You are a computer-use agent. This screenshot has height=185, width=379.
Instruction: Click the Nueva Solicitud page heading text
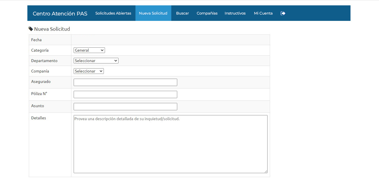[52, 29]
